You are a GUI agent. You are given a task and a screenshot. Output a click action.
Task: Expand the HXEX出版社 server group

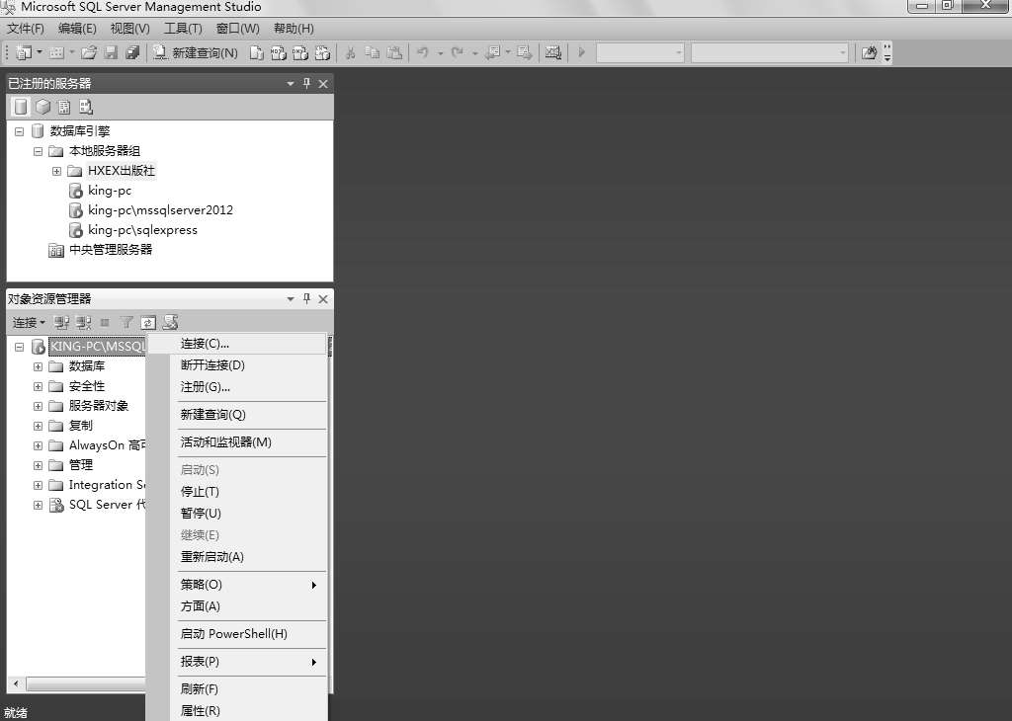(x=57, y=171)
